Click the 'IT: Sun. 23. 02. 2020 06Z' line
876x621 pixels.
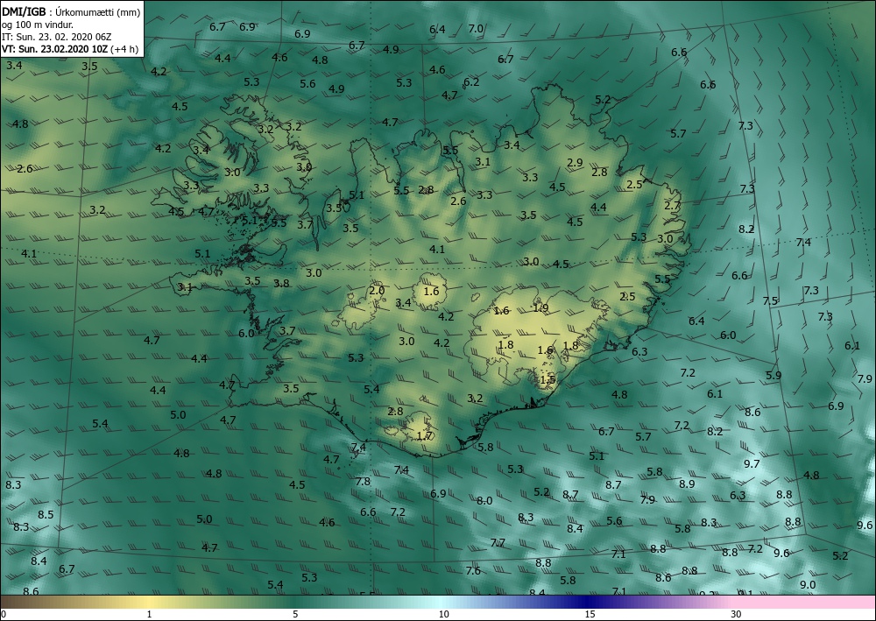coord(56,37)
